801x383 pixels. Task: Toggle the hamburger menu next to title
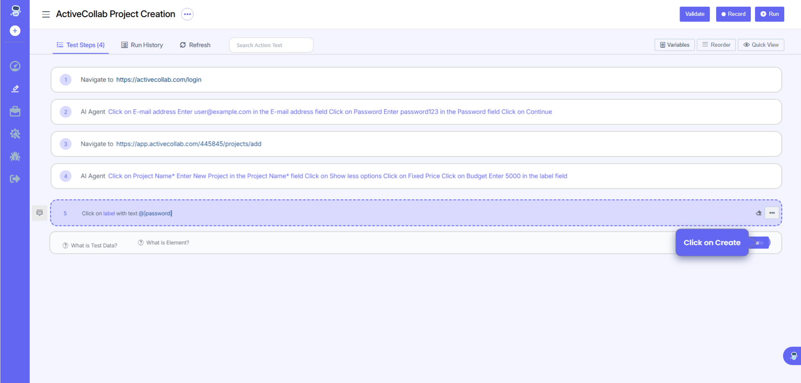point(46,14)
